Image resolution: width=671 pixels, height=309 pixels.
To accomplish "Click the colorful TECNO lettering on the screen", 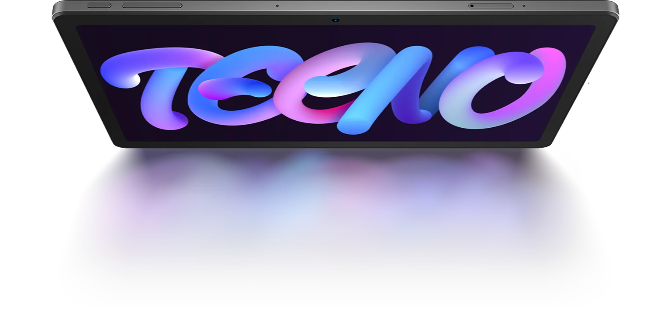I will point(334,88).
